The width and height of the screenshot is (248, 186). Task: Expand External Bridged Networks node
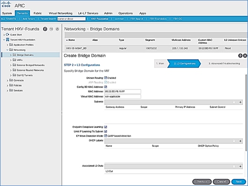pyautogui.click(x=11, y=65)
